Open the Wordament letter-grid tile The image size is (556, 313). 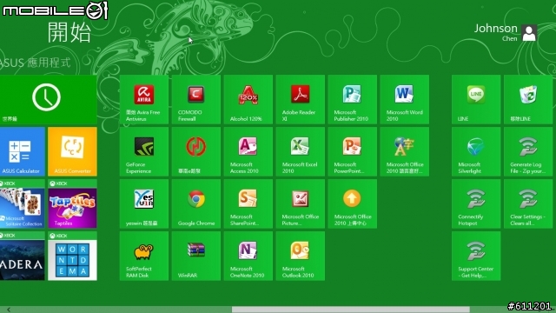click(x=72, y=256)
